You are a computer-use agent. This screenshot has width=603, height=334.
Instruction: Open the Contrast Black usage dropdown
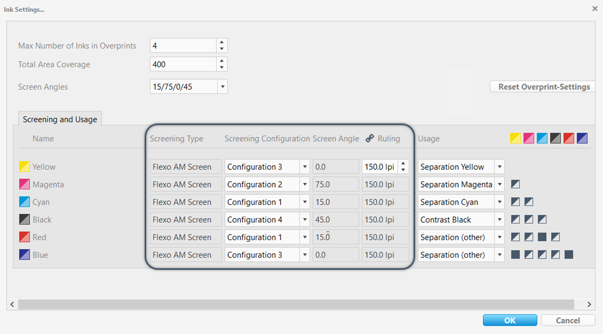click(x=499, y=220)
